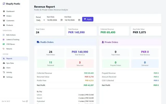
Task: Click the PostEx Delivered 11 tile
Action: tap(51, 63)
